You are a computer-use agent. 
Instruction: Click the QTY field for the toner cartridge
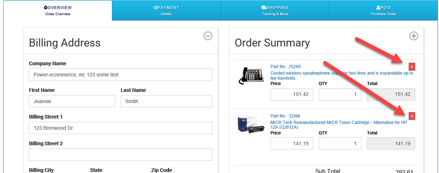[340, 143]
